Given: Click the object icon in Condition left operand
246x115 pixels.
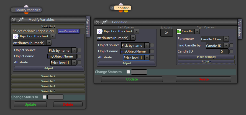Looking at the screenshot, I should [x=99, y=32].
